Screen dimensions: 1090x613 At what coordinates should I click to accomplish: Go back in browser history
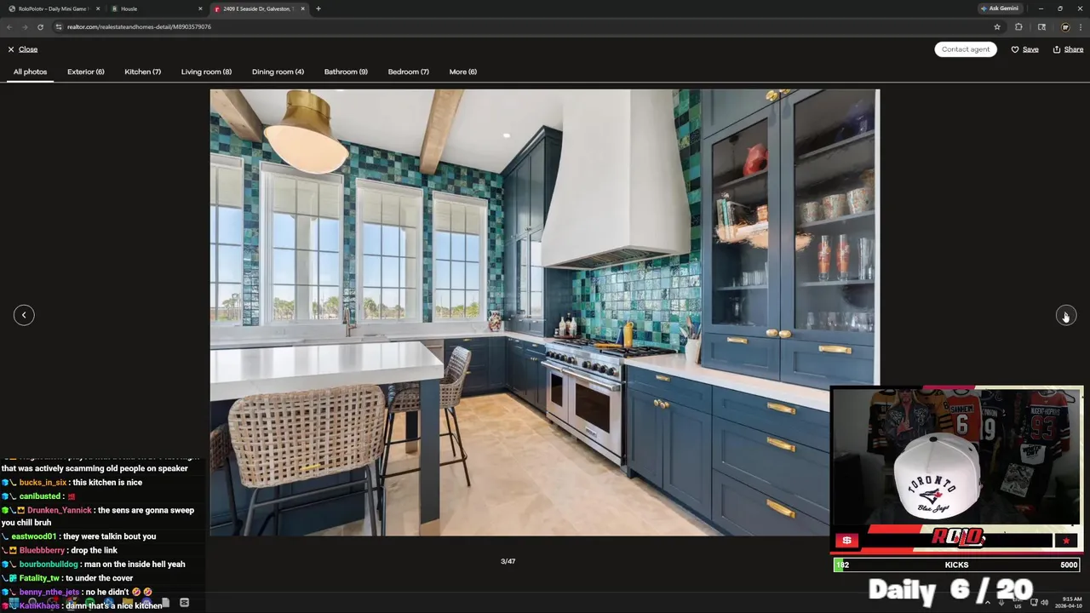(9, 26)
